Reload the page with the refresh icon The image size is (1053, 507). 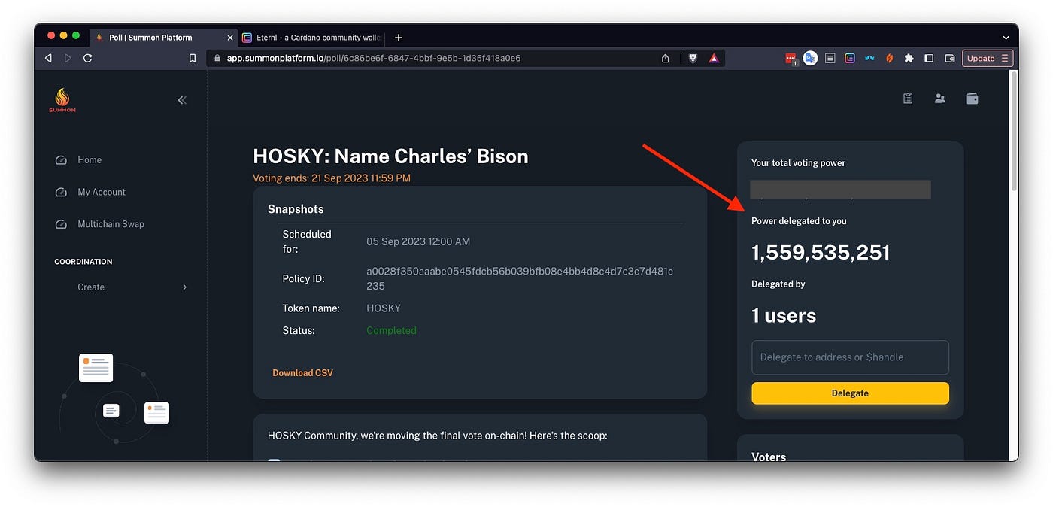pos(88,58)
